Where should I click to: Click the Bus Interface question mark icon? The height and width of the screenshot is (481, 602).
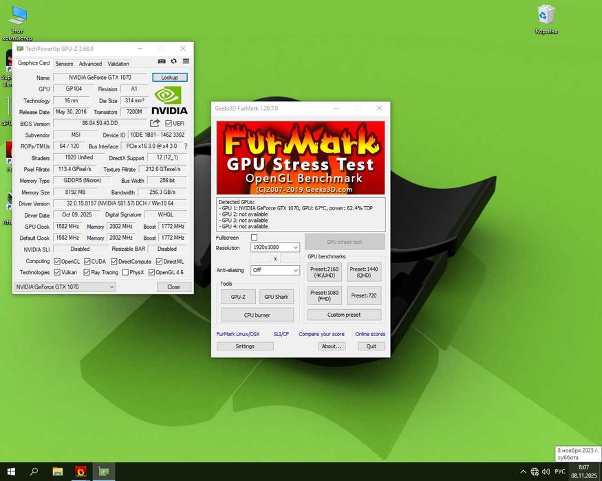point(186,146)
